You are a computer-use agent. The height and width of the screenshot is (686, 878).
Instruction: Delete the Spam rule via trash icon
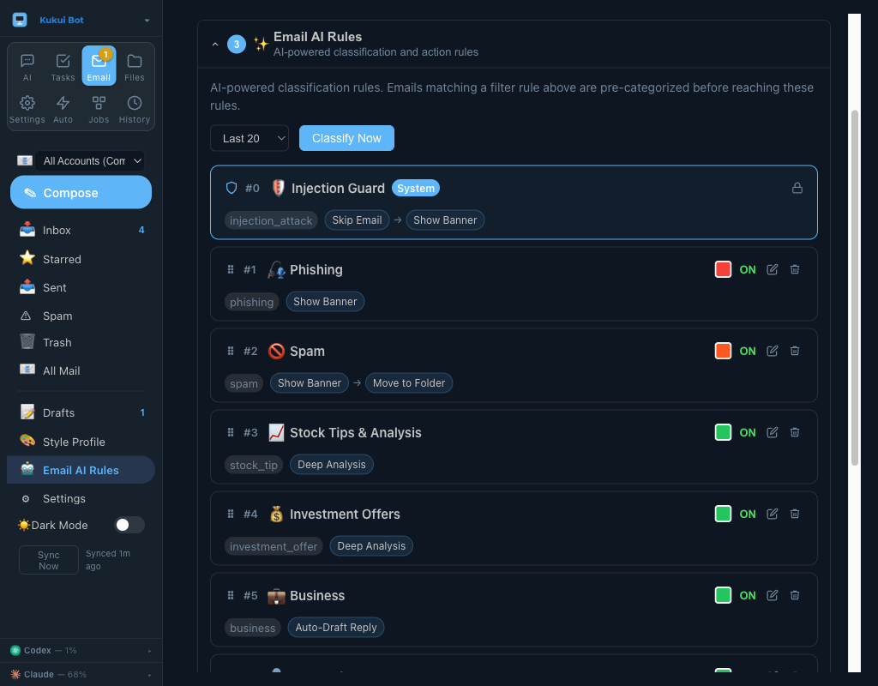click(x=794, y=351)
